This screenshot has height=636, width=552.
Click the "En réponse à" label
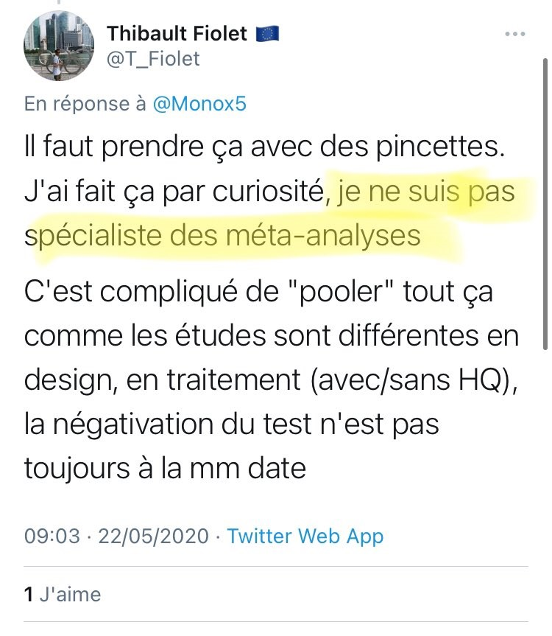(x=85, y=104)
